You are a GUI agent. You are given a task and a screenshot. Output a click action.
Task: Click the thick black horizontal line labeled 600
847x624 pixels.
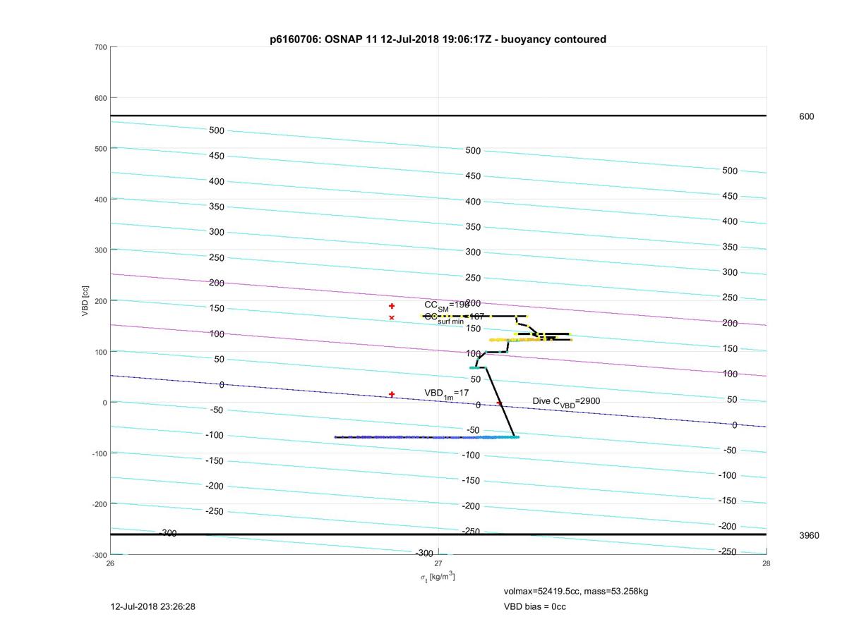pyautogui.click(x=438, y=116)
